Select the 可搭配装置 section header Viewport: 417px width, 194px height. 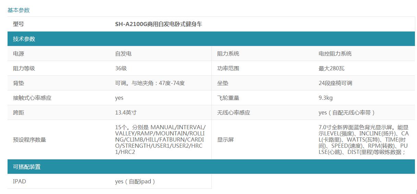27,167
